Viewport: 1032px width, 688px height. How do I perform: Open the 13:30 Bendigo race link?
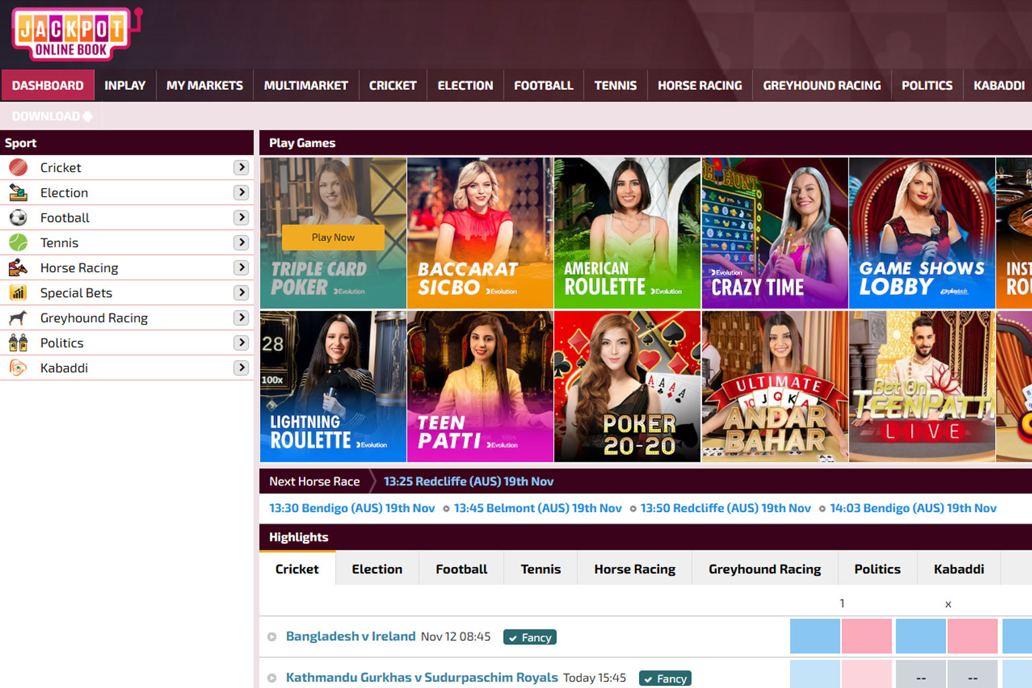pos(351,508)
